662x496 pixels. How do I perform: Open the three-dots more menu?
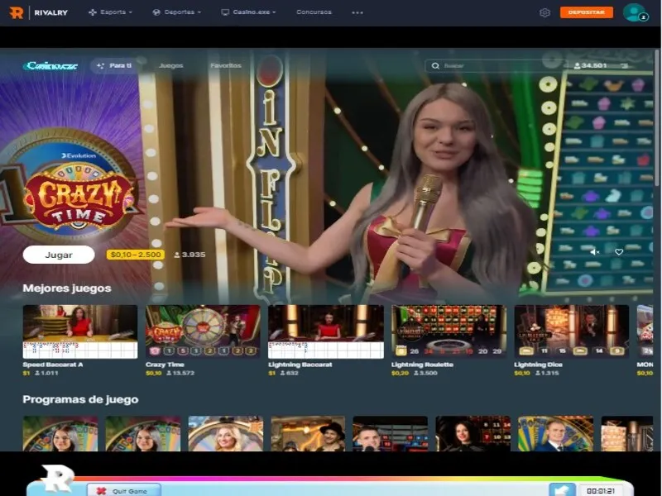click(357, 12)
